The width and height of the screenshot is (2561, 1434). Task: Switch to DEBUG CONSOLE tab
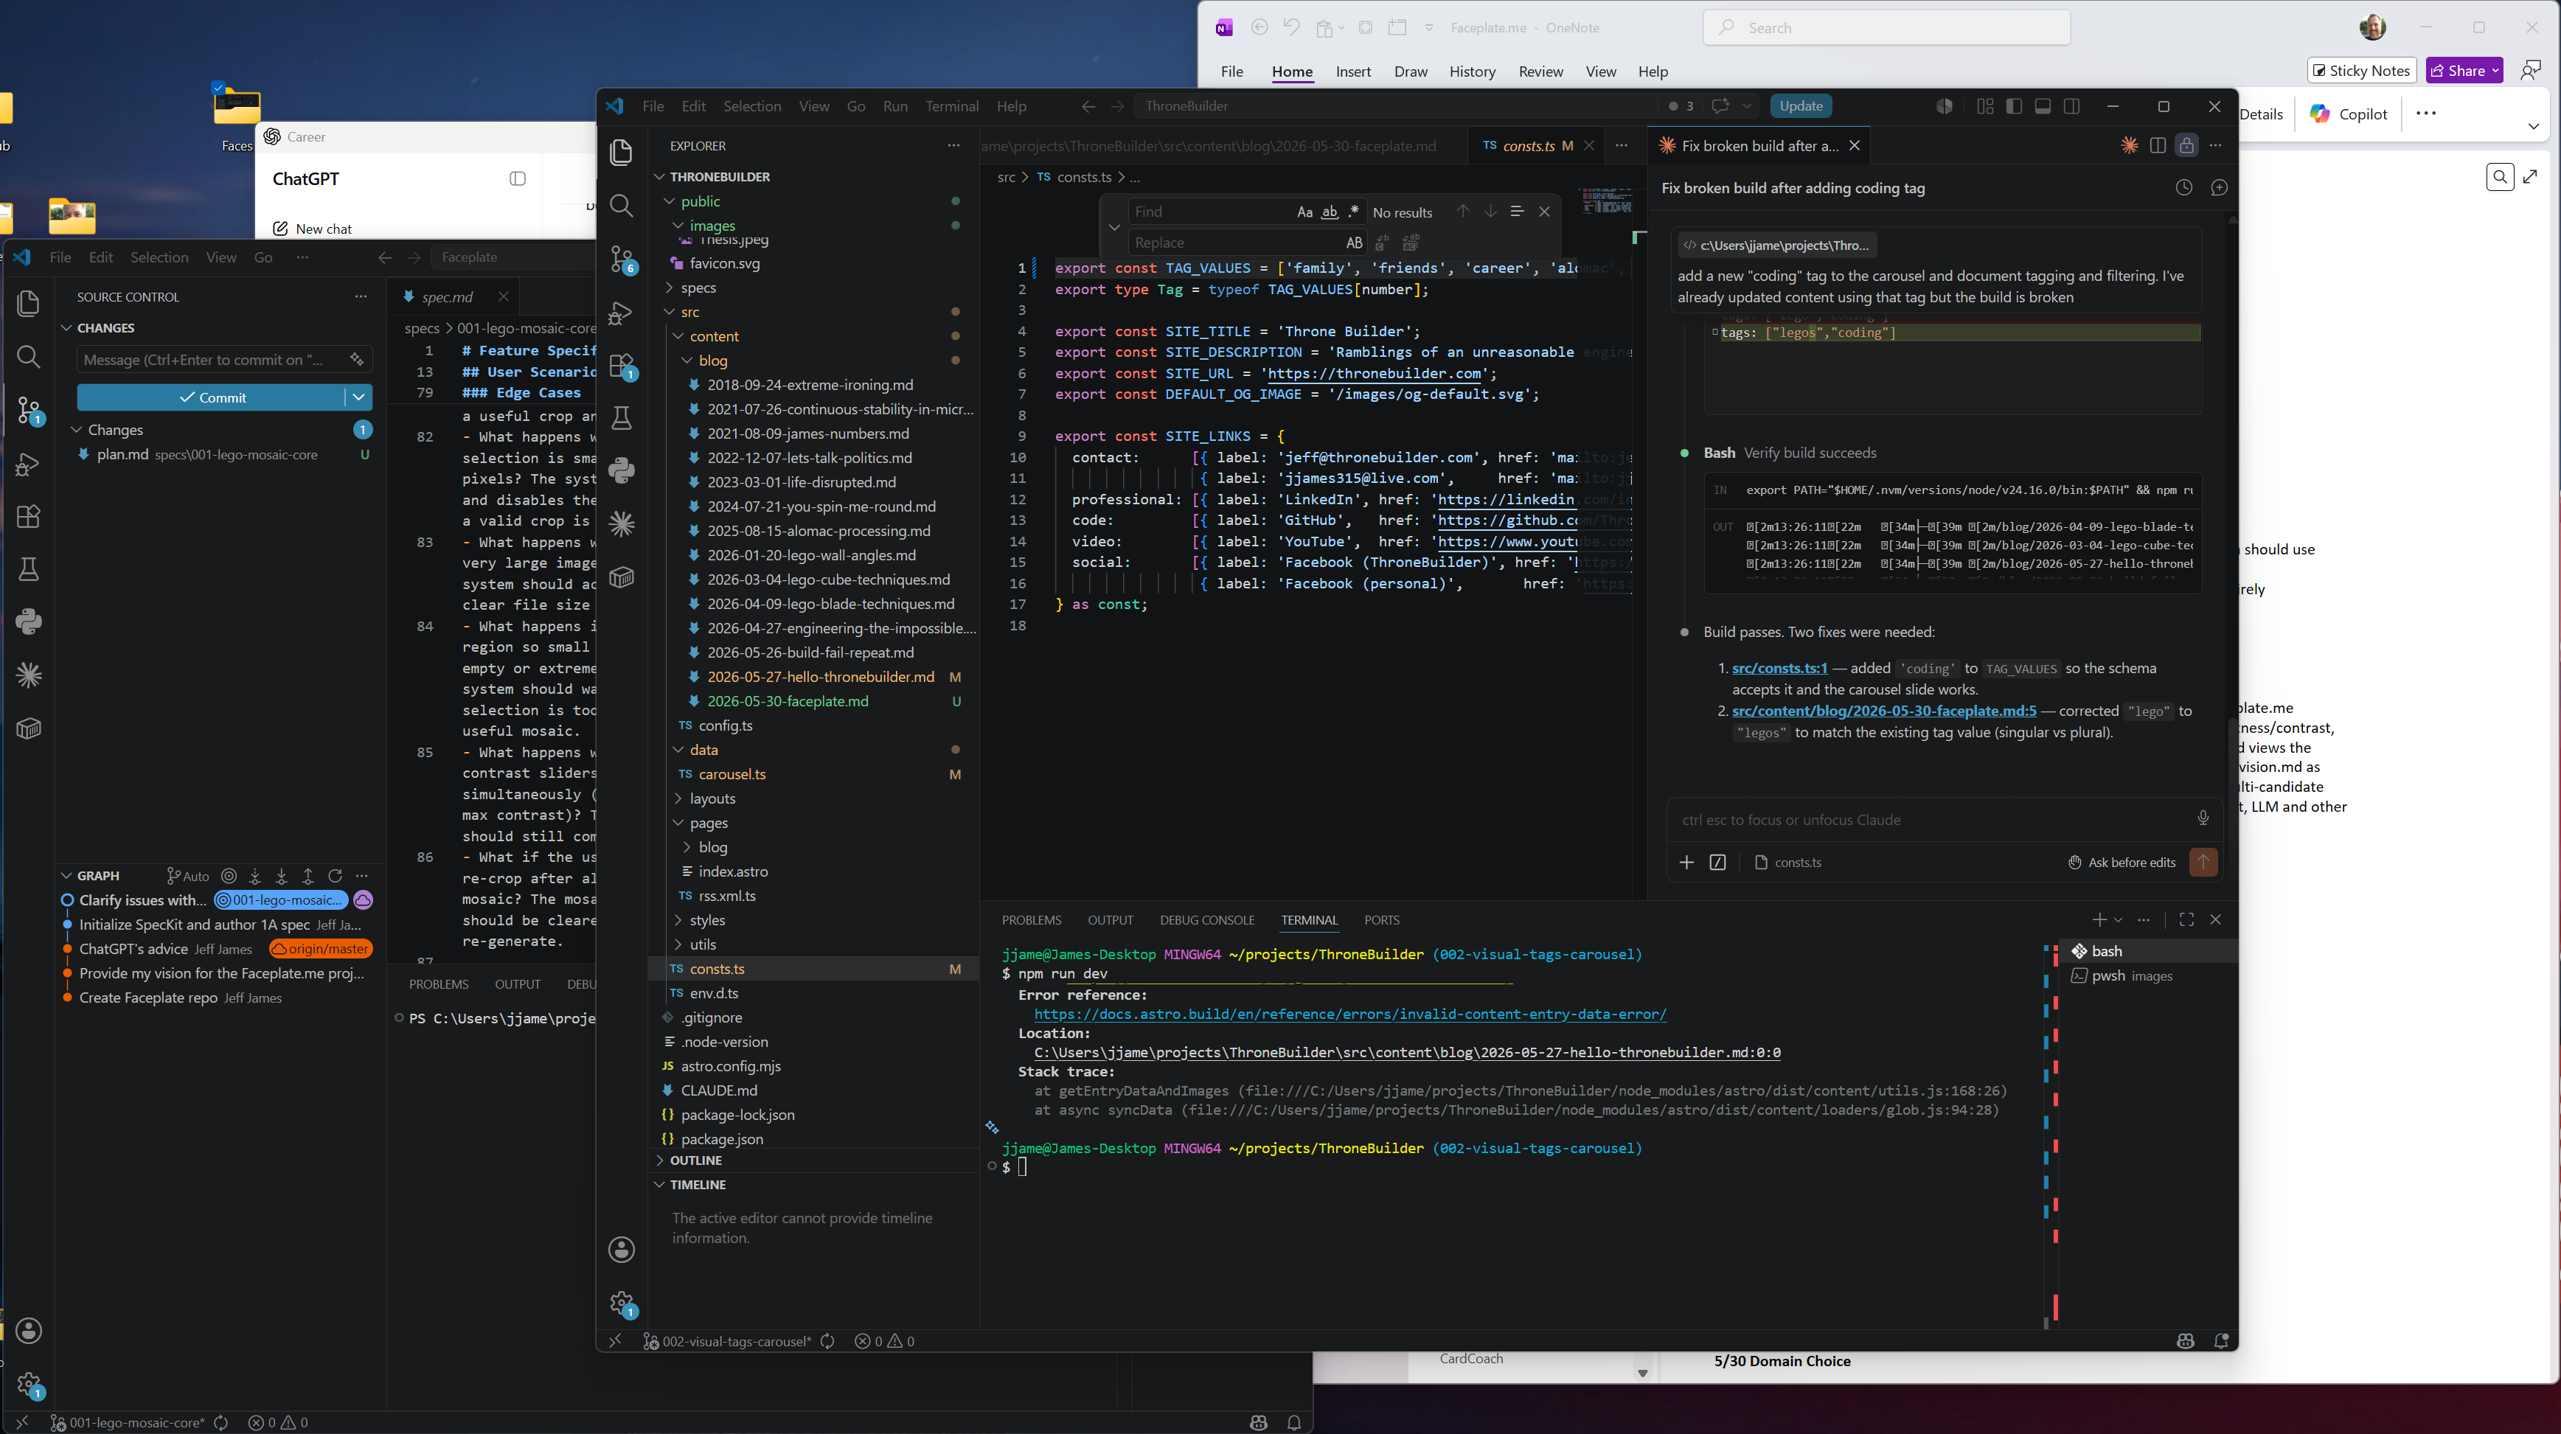[x=1206, y=919]
